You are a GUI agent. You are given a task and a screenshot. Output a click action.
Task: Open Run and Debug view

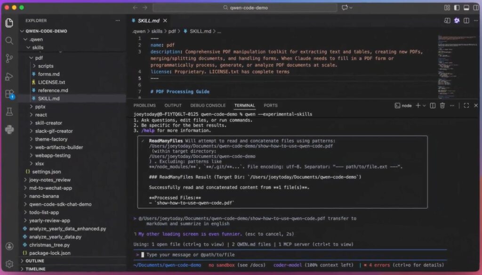9,76
